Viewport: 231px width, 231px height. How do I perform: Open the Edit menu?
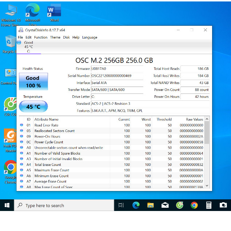(x=28, y=37)
